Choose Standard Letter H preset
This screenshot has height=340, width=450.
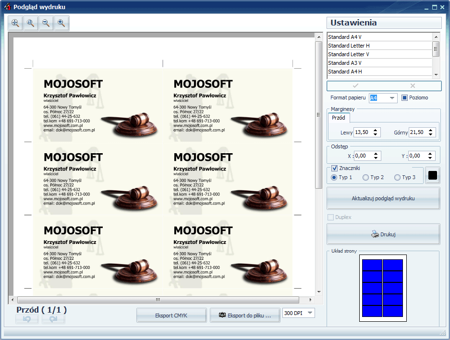coord(379,46)
